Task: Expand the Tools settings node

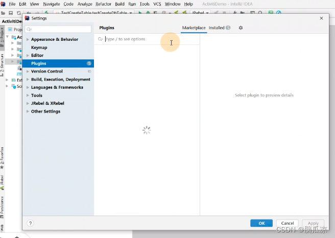Action: pos(28,96)
